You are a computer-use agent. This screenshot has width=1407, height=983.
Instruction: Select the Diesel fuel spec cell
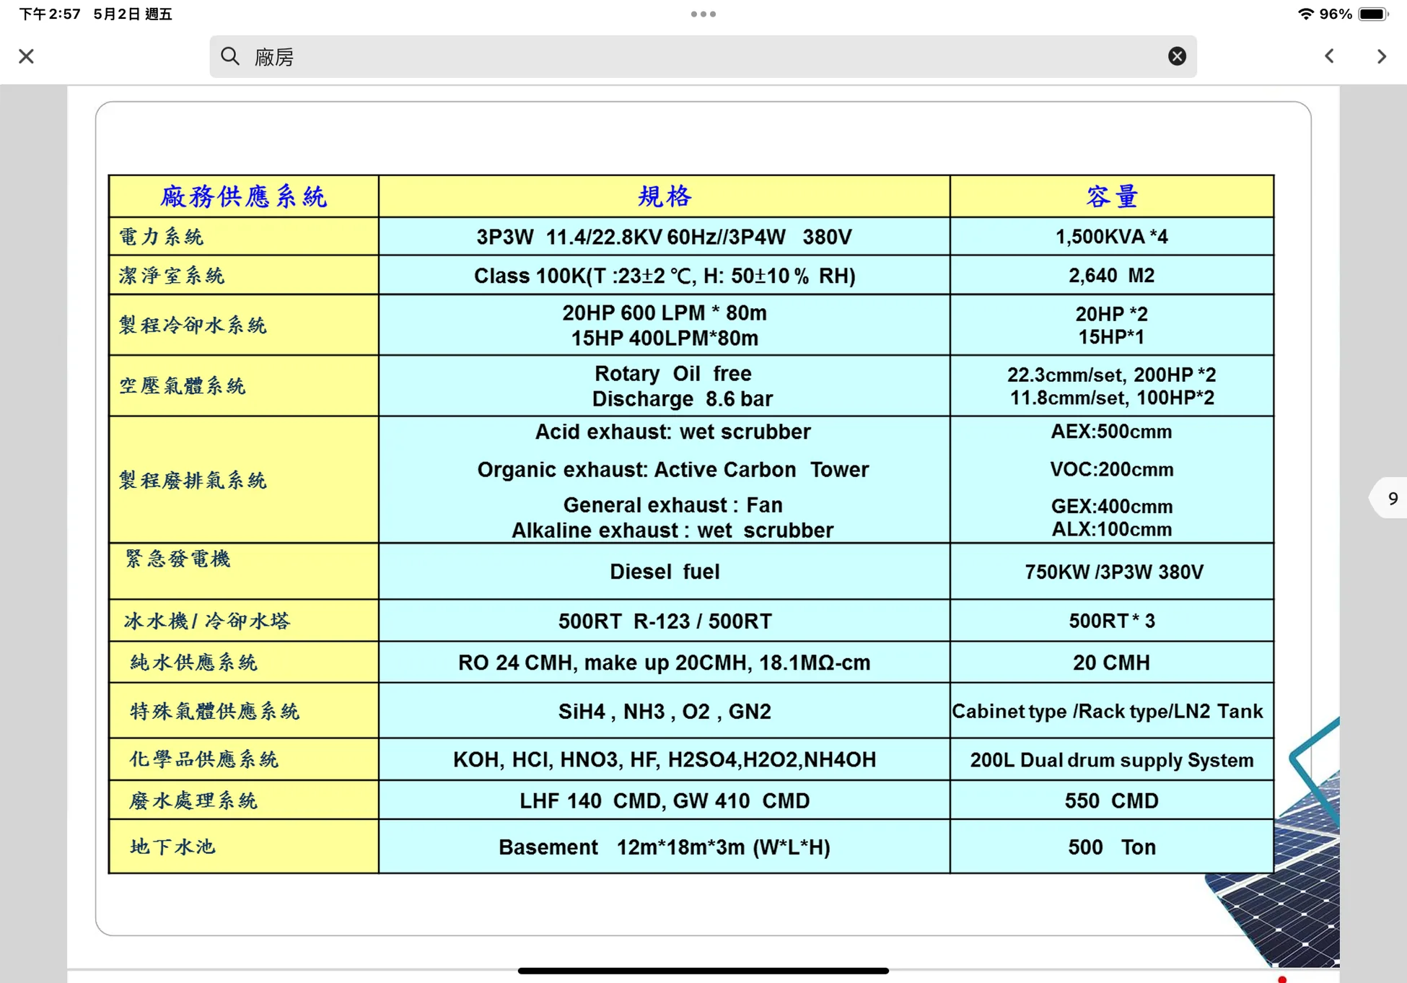[665, 571]
